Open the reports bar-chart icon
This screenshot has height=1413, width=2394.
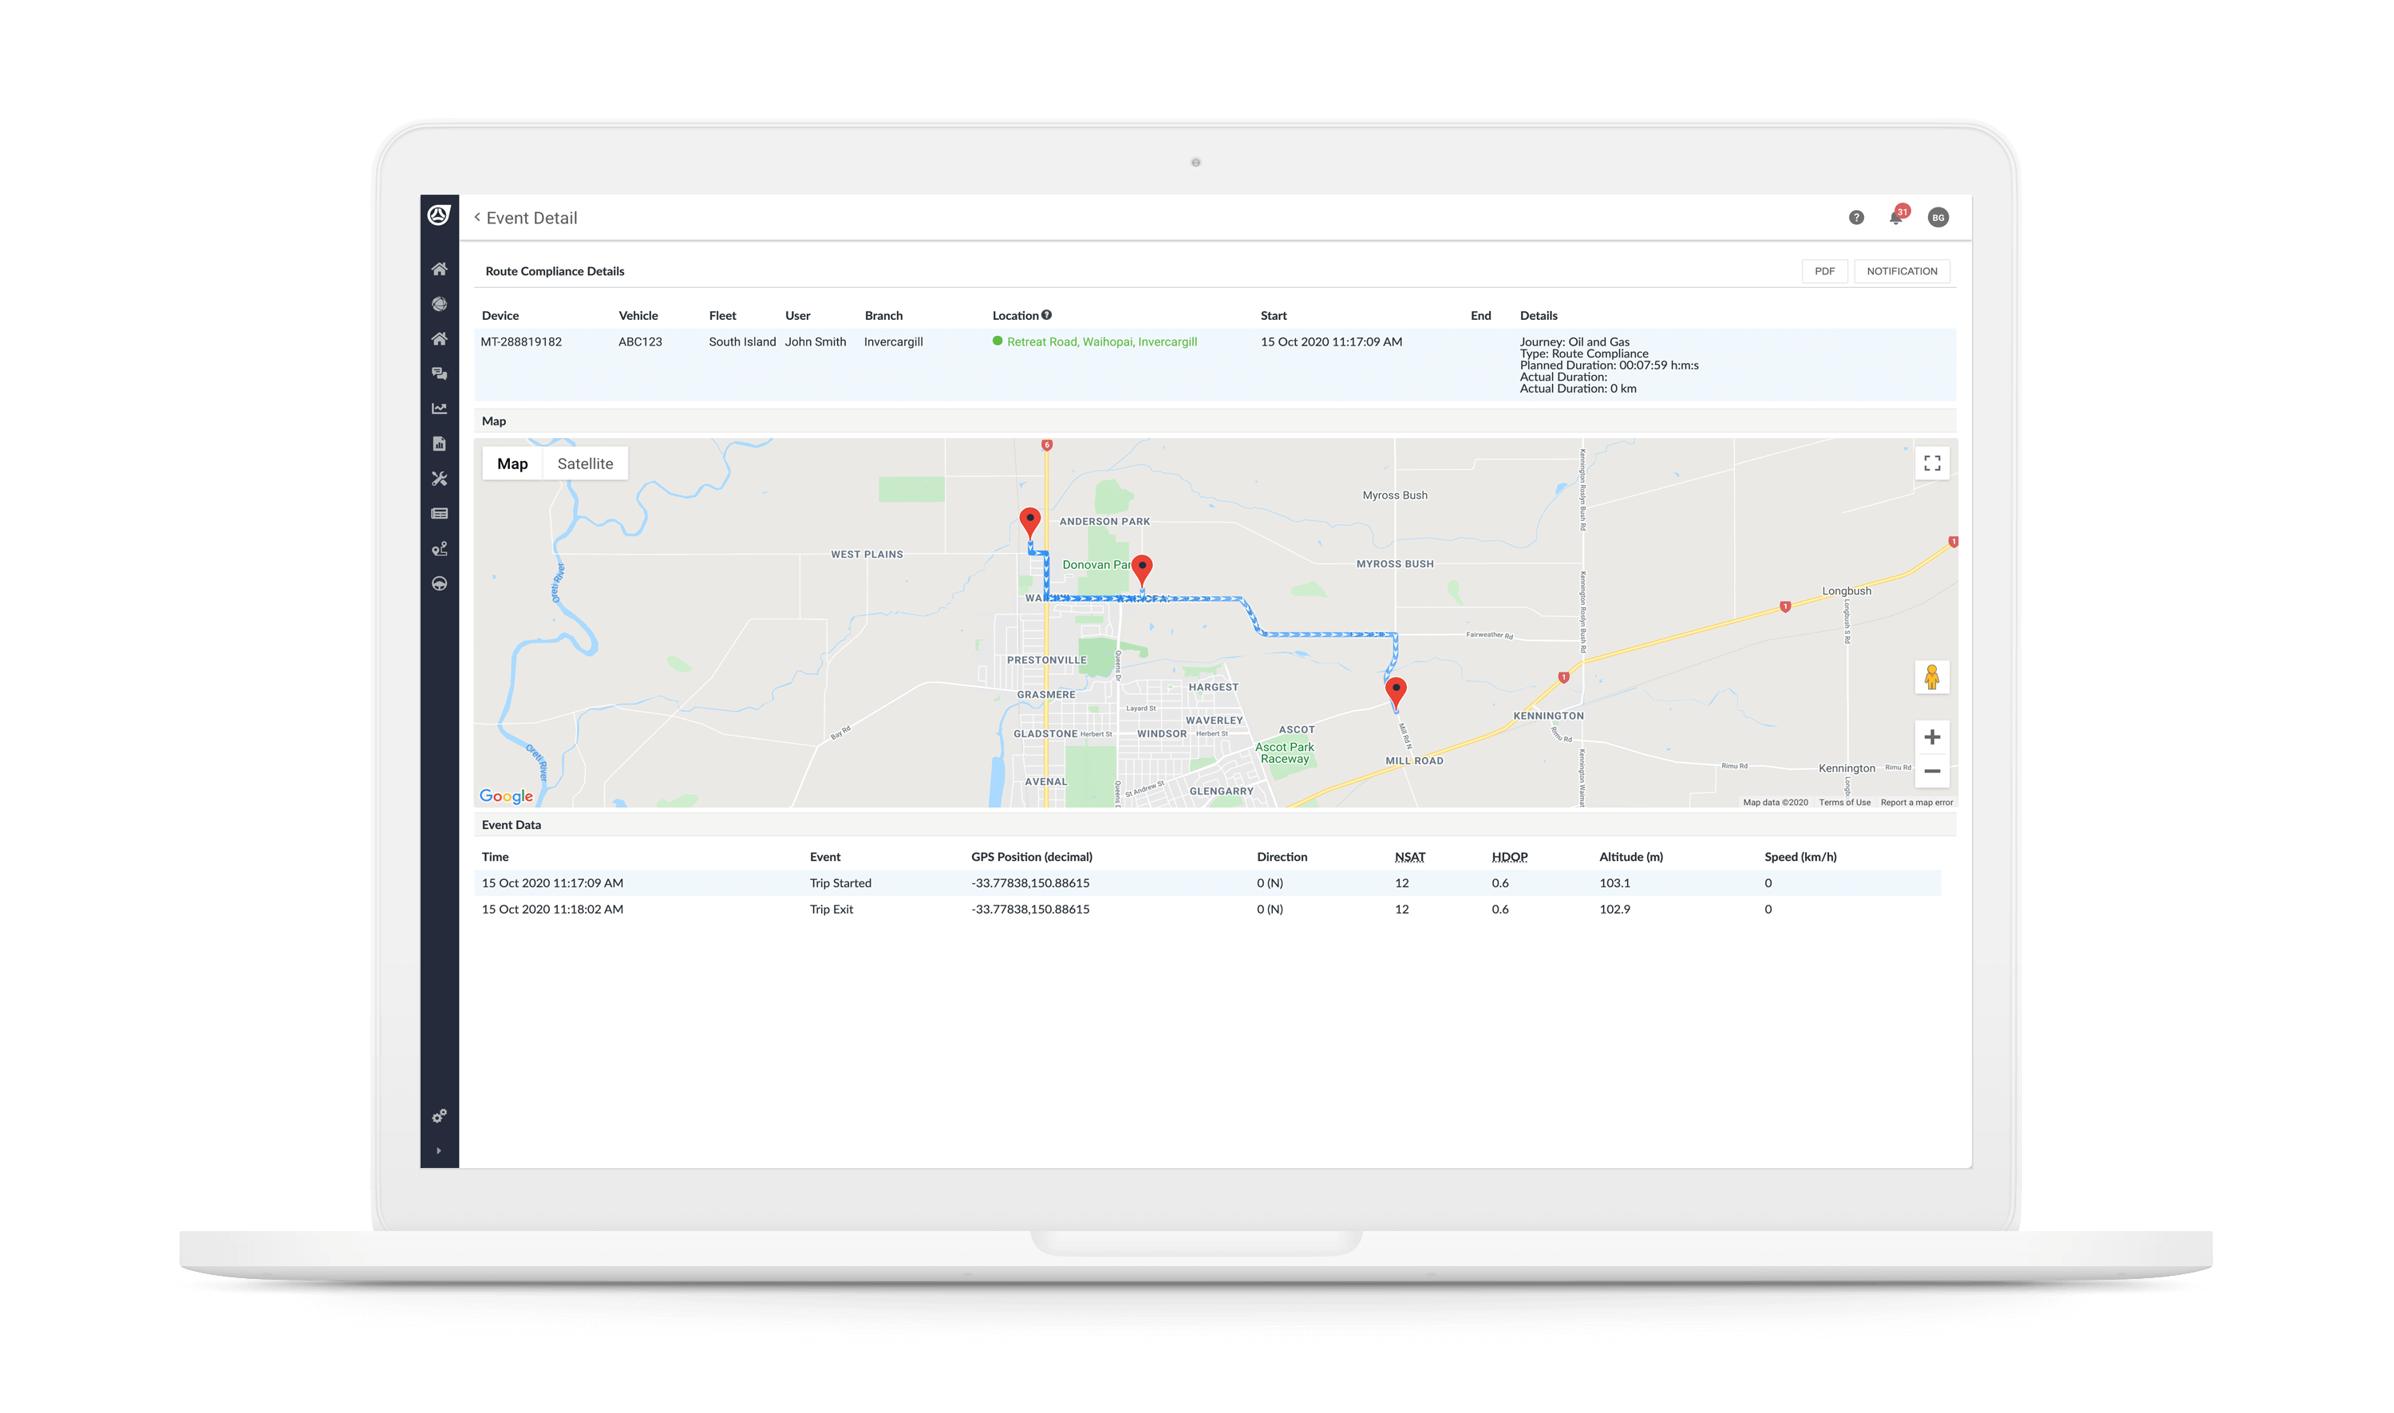pyautogui.click(x=439, y=444)
